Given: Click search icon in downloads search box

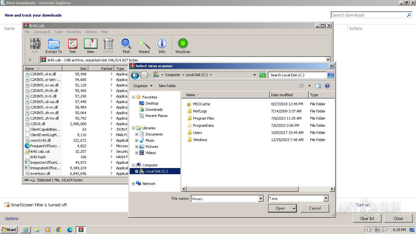Looking at the screenshot, I should 409,15.
